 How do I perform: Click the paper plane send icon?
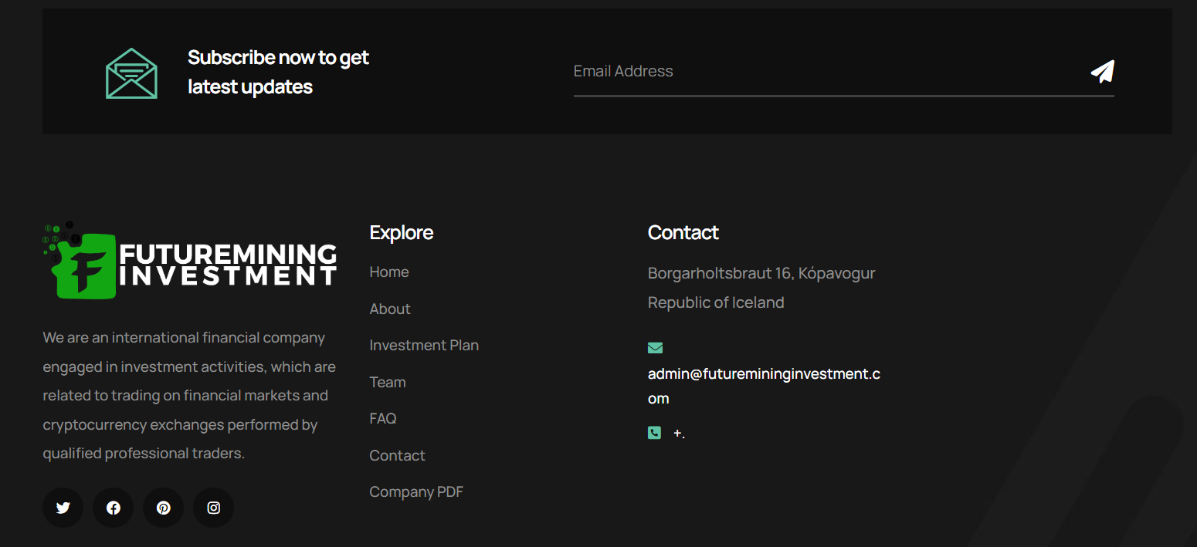point(1102,72)
